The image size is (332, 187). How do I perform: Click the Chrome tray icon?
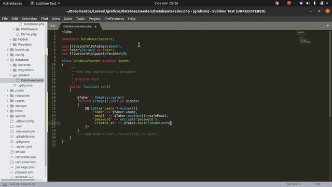(x=276, y=3)
